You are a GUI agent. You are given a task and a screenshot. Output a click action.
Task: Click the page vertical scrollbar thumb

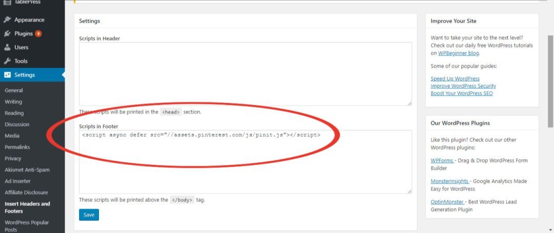[550, 81]
